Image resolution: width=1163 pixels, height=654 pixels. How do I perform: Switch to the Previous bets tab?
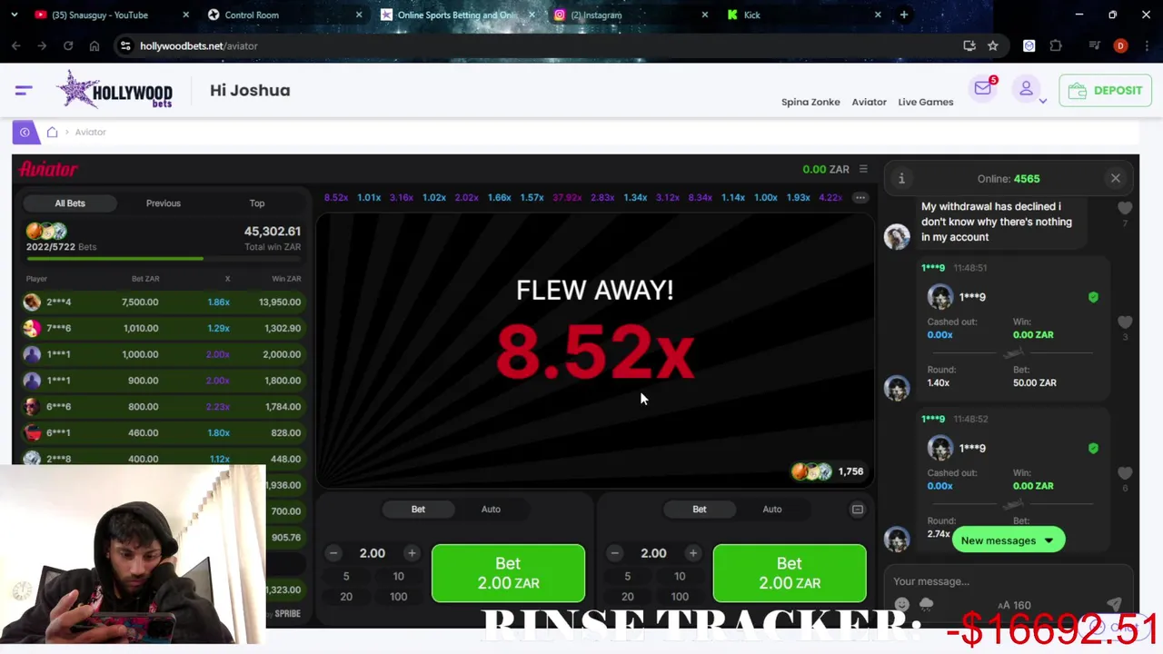point(164,203)
